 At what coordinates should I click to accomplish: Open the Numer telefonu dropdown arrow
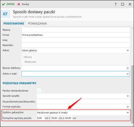click(x=128, y=68)
